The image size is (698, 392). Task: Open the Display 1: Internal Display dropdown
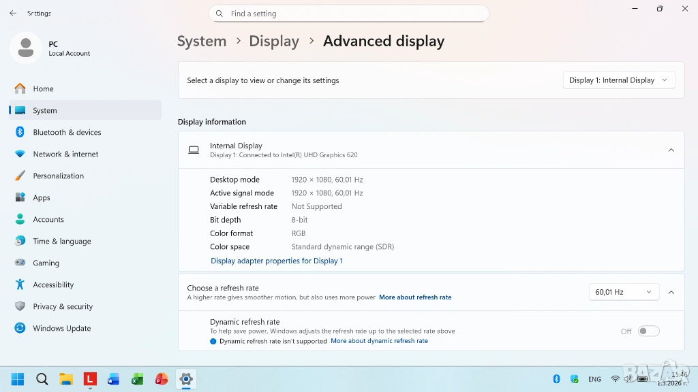[x=619, y=80]
